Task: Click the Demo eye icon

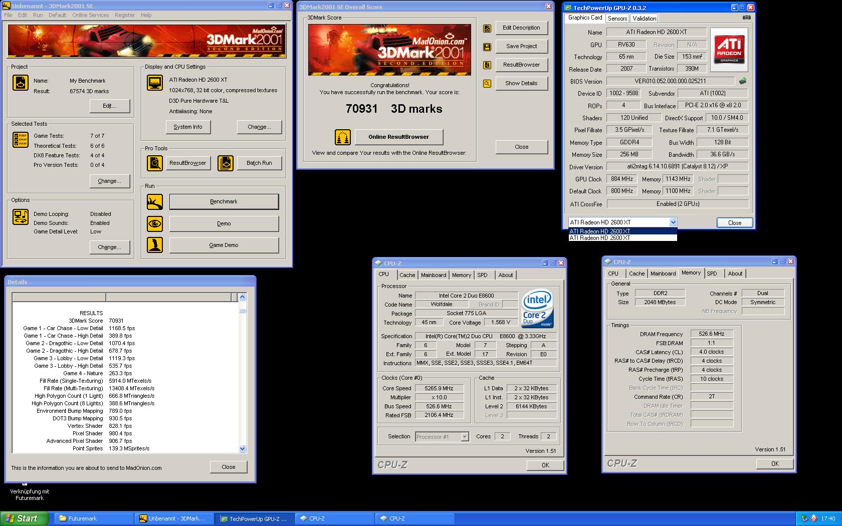Action: 155,223
